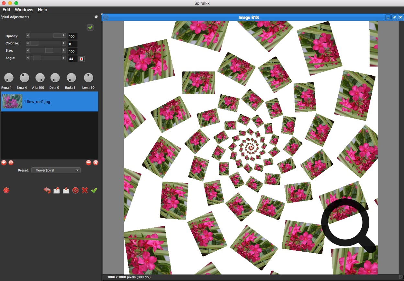This screenshot has width=404, height=281.
Task: Click the Size slider handle
Action: (x=49, y=50)
